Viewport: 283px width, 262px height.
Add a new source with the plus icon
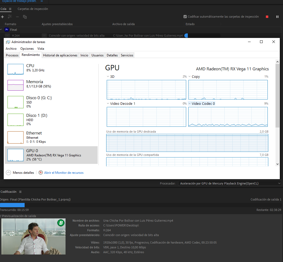(x=2, y=17)
